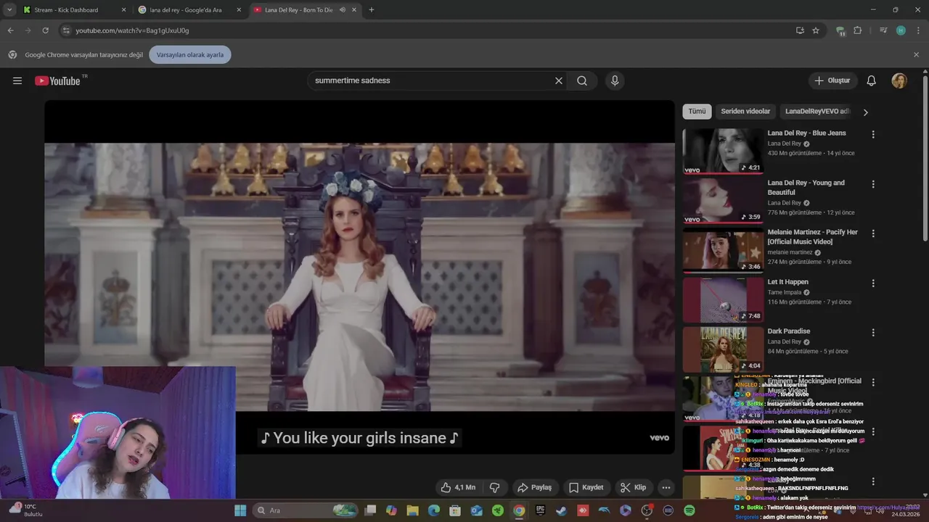Open the Let It Happen video title
The width and height of the screenshot is (929, 522).
[x=788, y=282]
